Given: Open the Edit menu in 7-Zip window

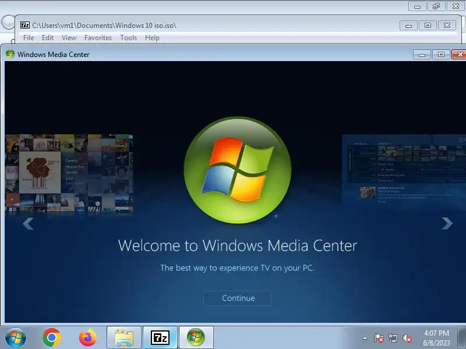Looking at the screenshot, I should click(48, 38).
